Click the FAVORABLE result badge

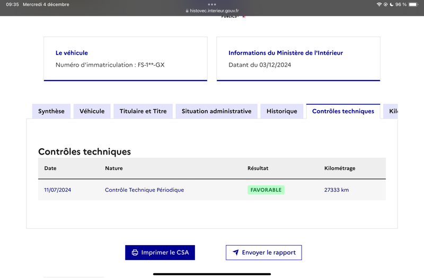(x=266, y=190)
